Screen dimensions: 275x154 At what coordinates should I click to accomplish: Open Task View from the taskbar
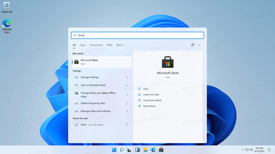tap(129, 150)
